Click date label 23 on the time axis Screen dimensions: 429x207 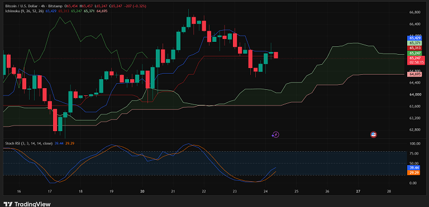pos(235,191)
